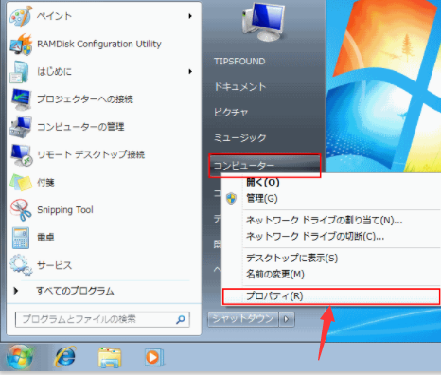441x375 pixels.
Task: Open Windows Explorer from the taskbar
Action: click(109, 358)
